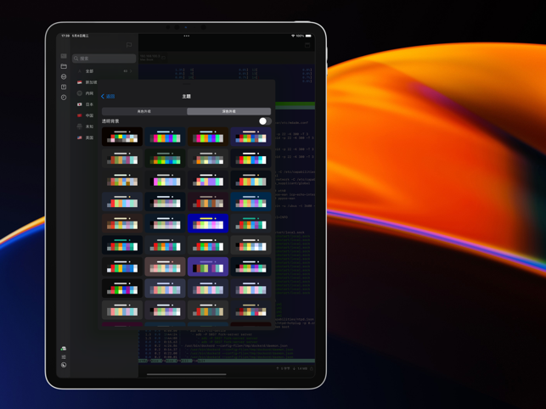
Task: Open the clock history icon in sidebar
Action: [64, 98]
